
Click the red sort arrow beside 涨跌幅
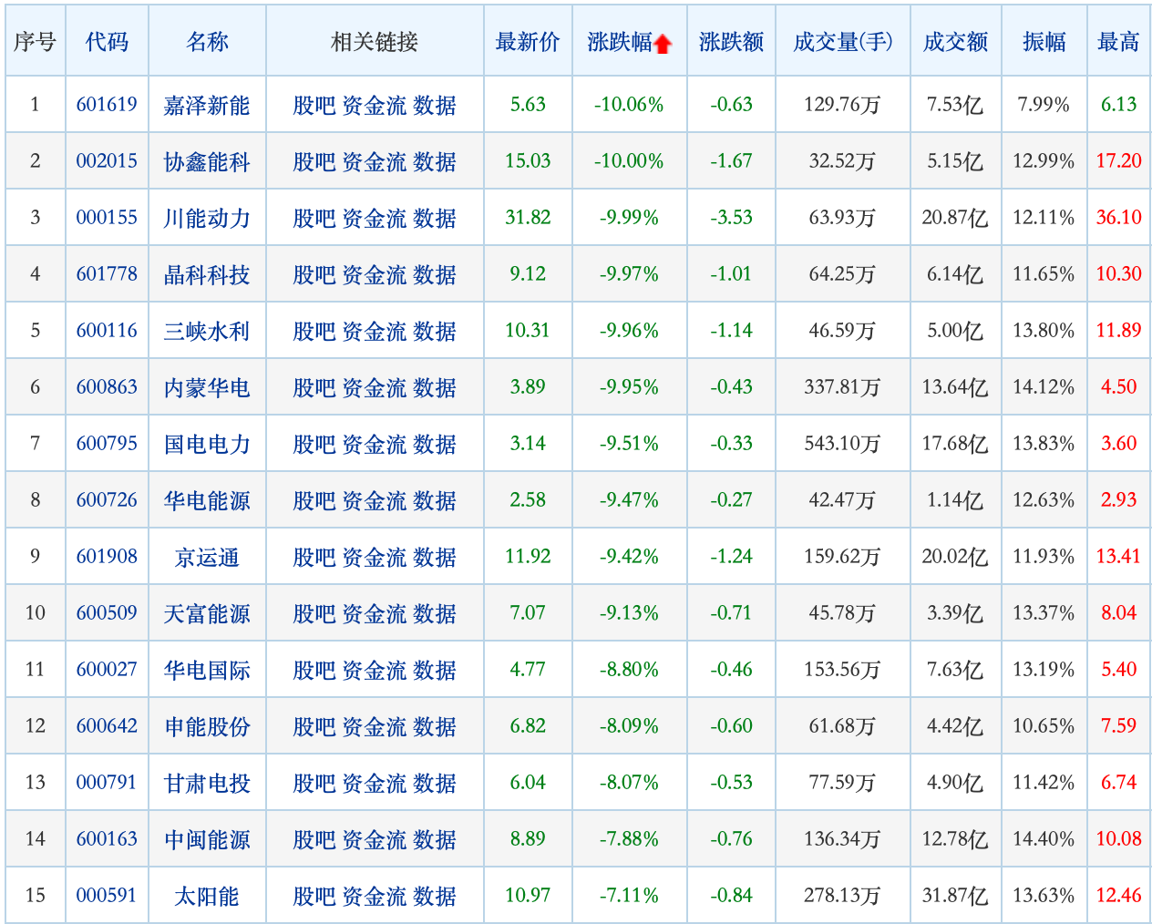663,44
